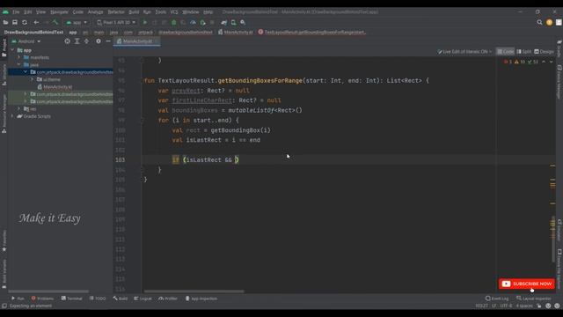This screenshot has width=563, height=317.
Task: Open the Navigate menu
Action: [59, 11]
